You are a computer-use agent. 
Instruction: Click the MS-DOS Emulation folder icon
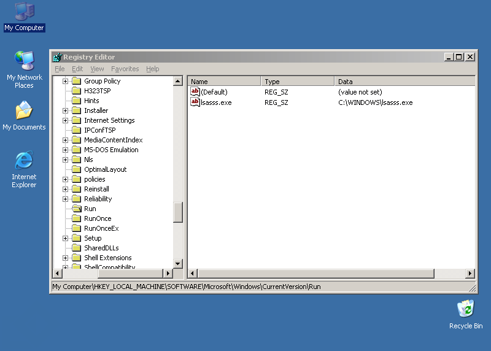[76, 150]
